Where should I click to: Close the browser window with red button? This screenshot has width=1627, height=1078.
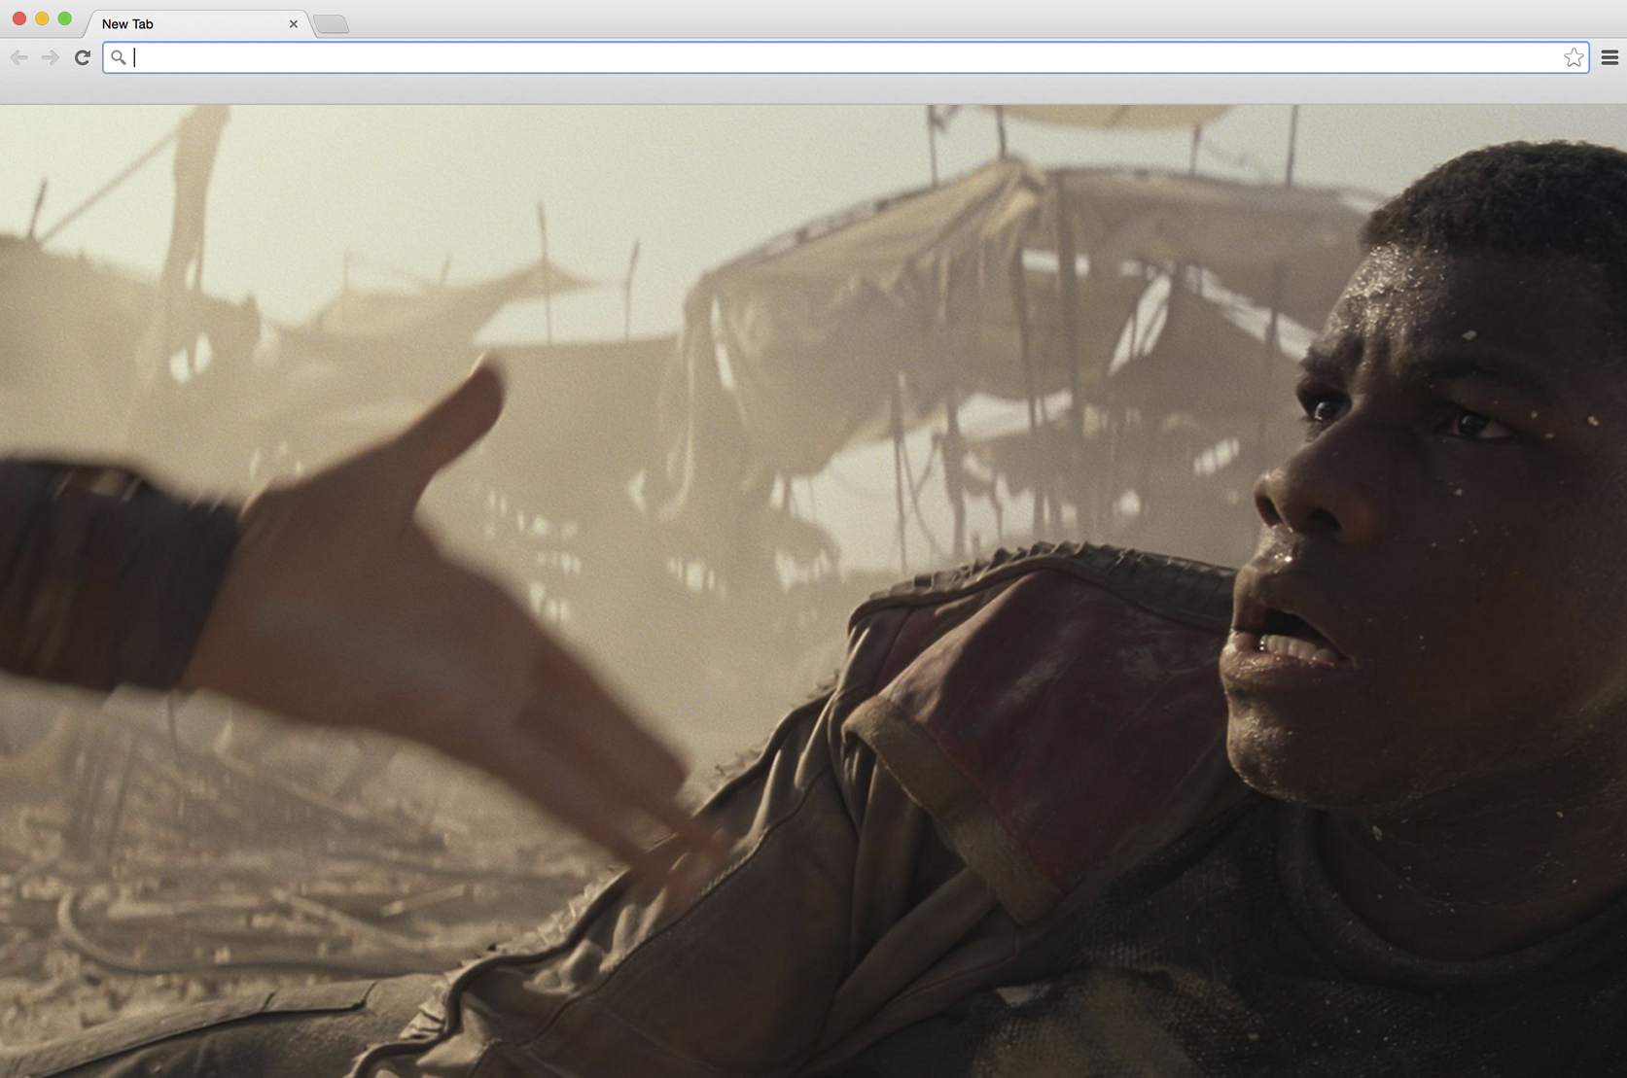pos(18,18)
